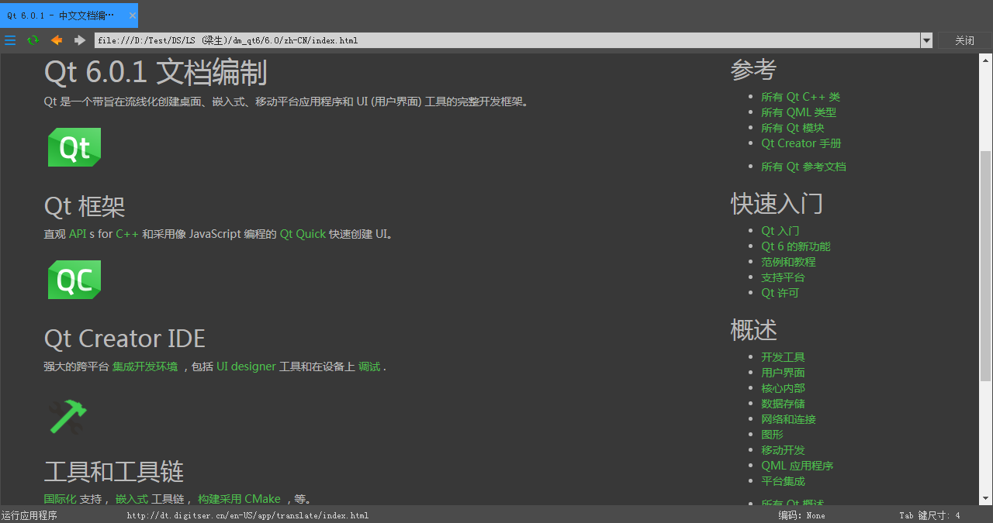993x523 pixels.
Task: Click the hammer tools icon
Action: pos(68,416)
